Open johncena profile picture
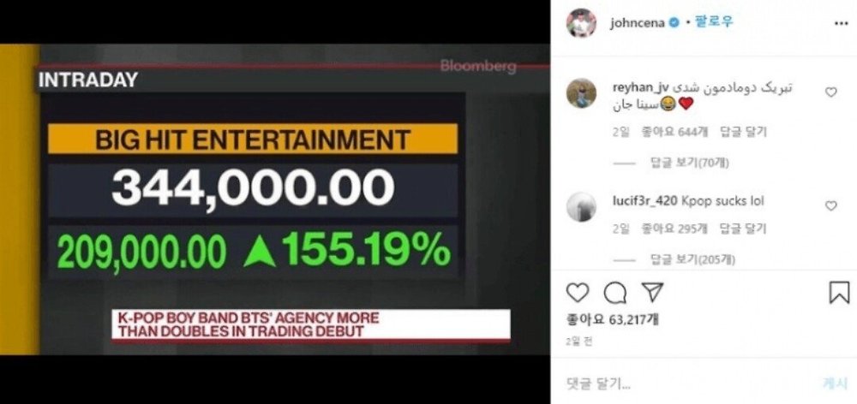 click(x=581, y=23)
